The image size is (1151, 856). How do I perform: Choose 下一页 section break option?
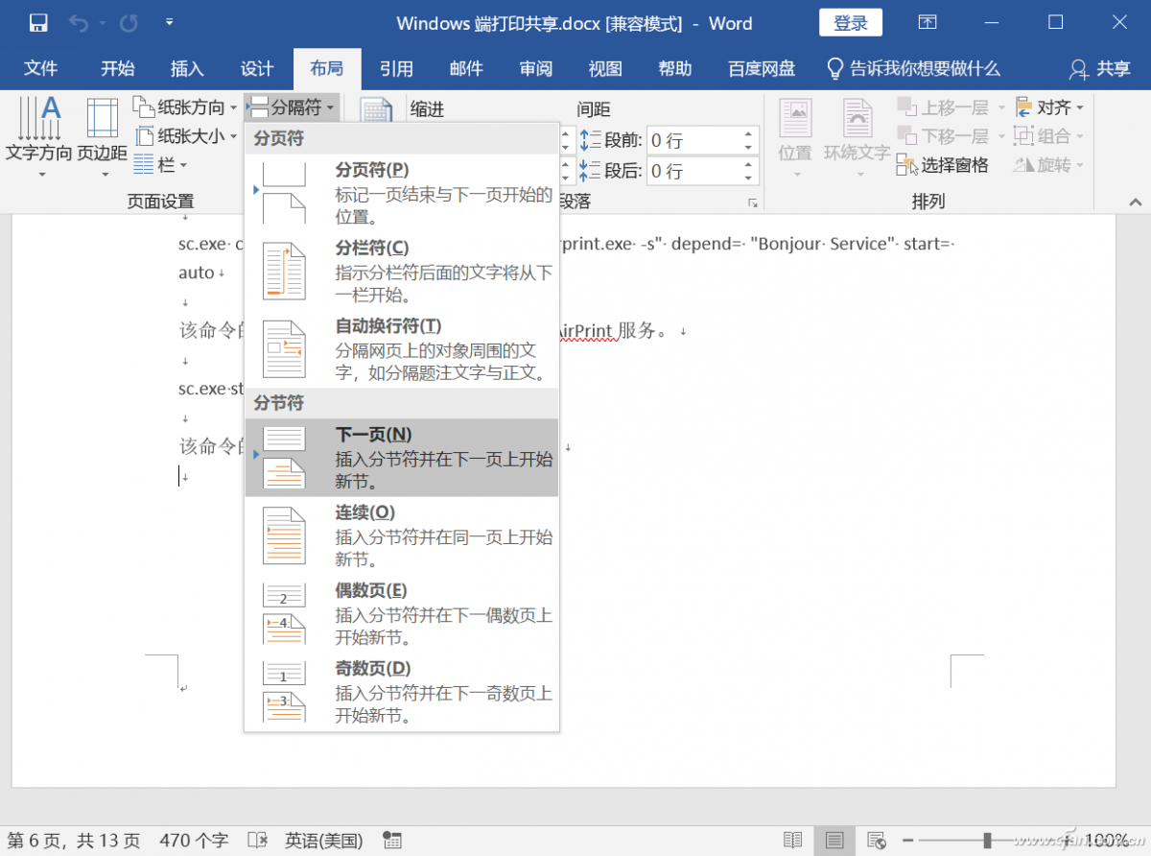[x=402, y=458]
